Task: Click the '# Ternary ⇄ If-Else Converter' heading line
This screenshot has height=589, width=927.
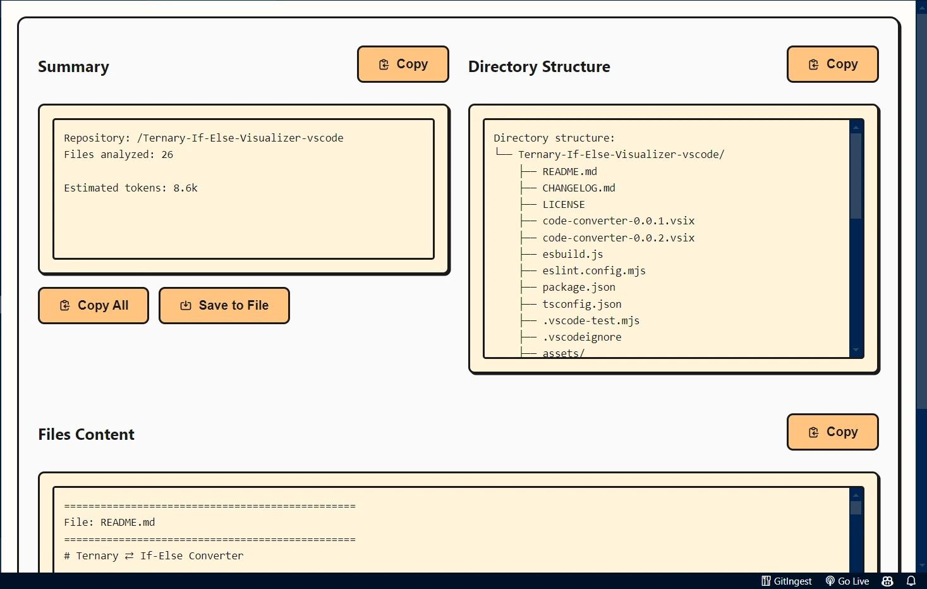Action: pyautogui.click(x=154, y=556)
